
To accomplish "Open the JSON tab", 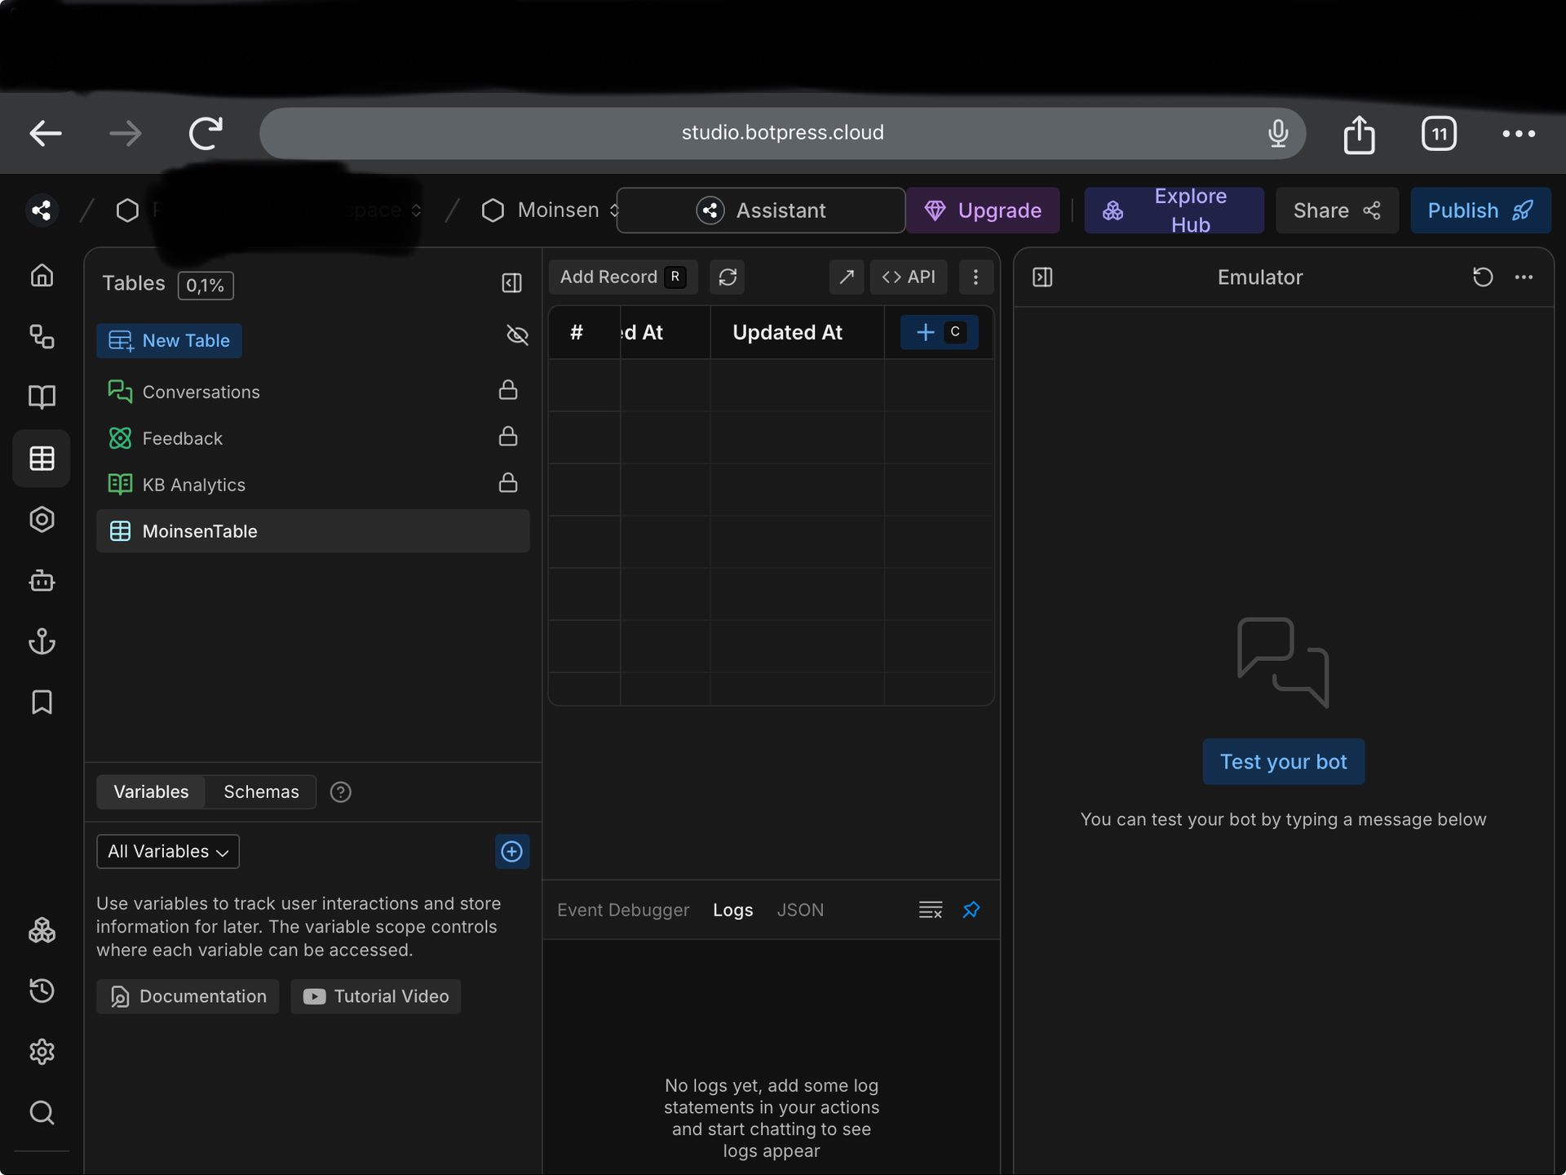I will tap(800, 910).
